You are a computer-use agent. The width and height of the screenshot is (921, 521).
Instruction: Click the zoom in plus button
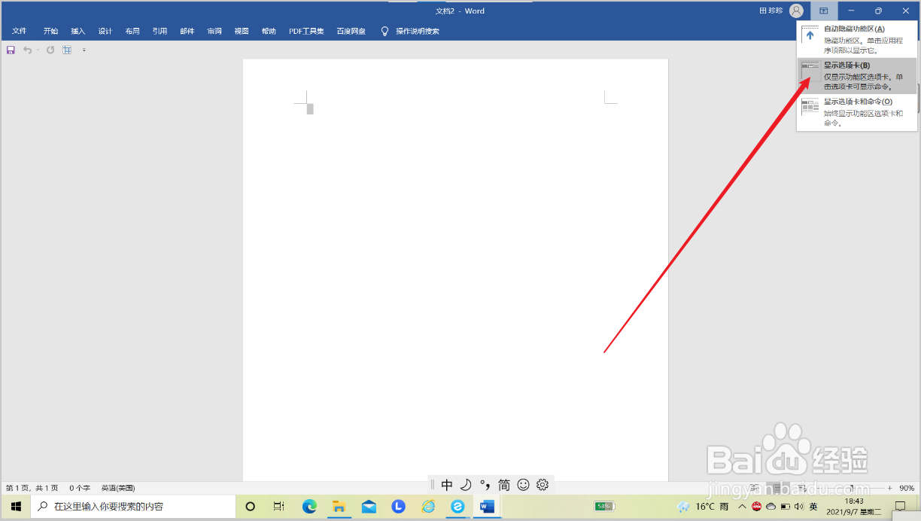click(889, 488)
